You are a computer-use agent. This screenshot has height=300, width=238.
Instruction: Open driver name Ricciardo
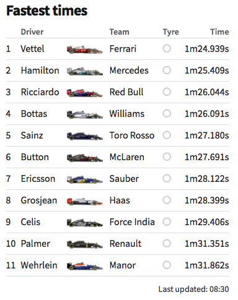pos(40,92)
